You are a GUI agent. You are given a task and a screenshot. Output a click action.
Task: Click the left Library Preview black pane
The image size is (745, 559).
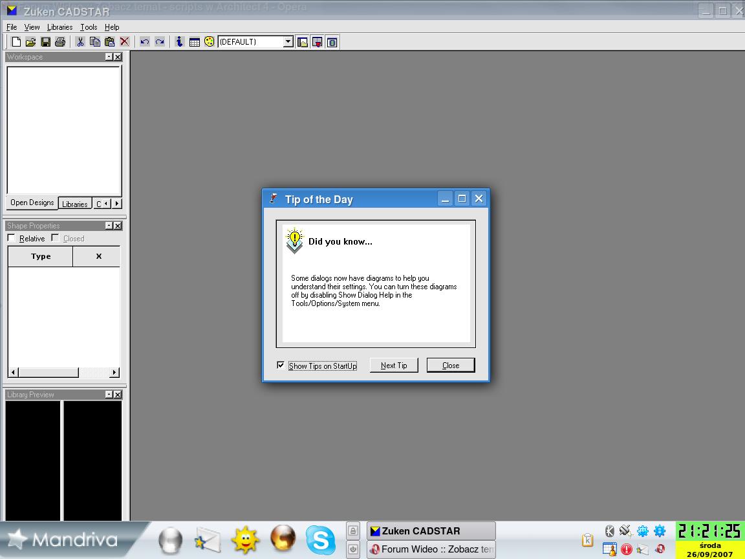click(x=33, y=461)
